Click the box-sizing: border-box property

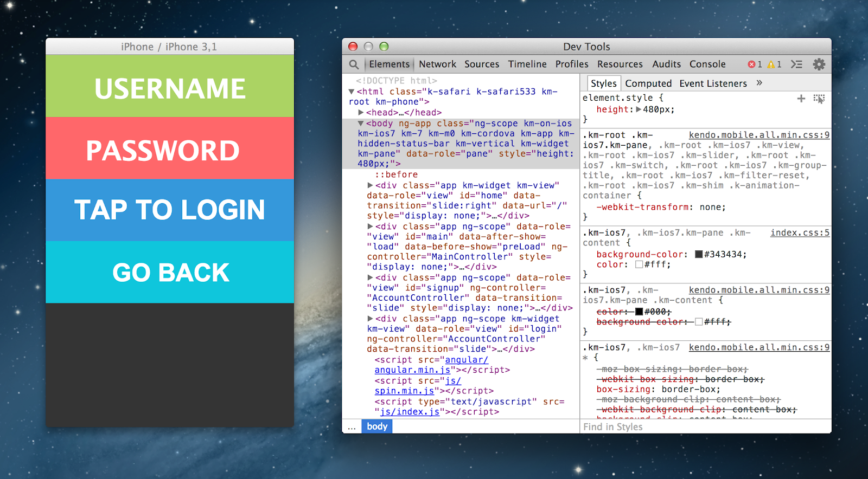[x=659, y=389]
